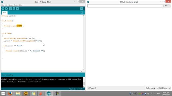Click the round yellow taskbar icon
Viewport: 172px width, 96px height.
tap(26, 94)
